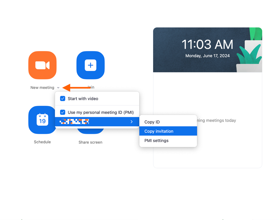Click the Start with video label

pyautogui.click(x=83, y=99)
